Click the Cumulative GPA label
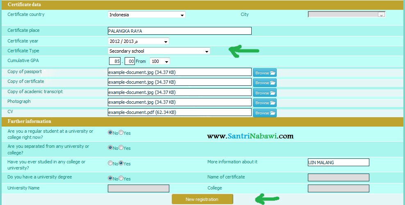Image resolution: width=405 pixels, height=205 pixels. (23, 61)
